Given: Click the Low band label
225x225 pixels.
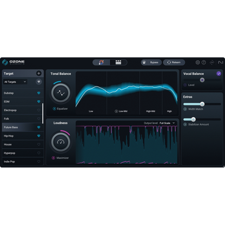Looking at the screenshot, I should click(x=91, y=111).
